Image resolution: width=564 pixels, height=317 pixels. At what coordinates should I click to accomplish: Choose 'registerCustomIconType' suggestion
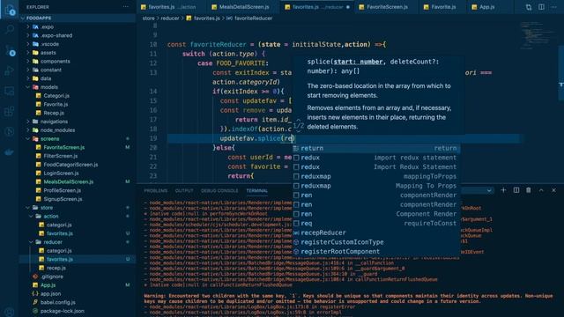pyautogui.click(x=376, y=242)
